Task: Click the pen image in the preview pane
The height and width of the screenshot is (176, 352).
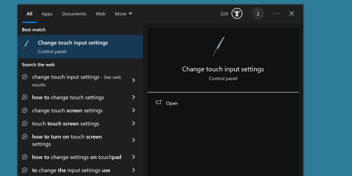Action: [219, 46]
